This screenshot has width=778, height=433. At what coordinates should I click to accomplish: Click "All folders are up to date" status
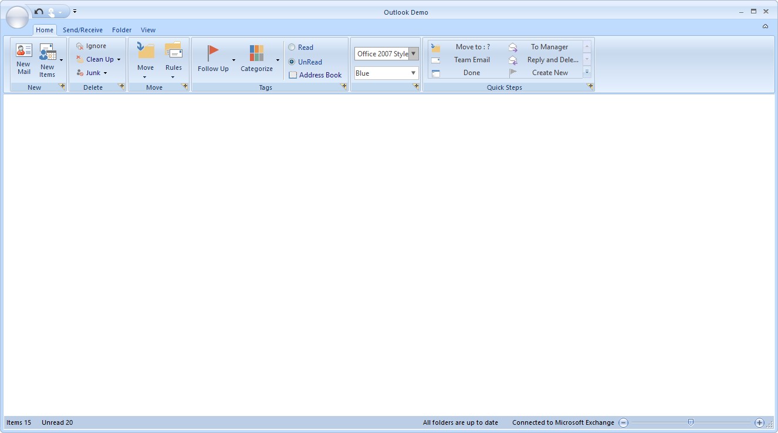pos(461,422)
